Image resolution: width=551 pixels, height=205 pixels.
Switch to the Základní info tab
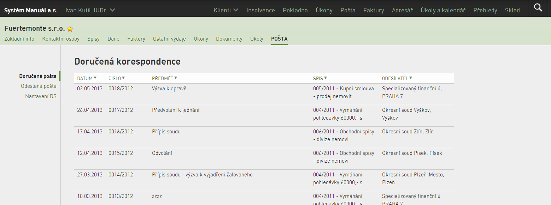[19, 39]
